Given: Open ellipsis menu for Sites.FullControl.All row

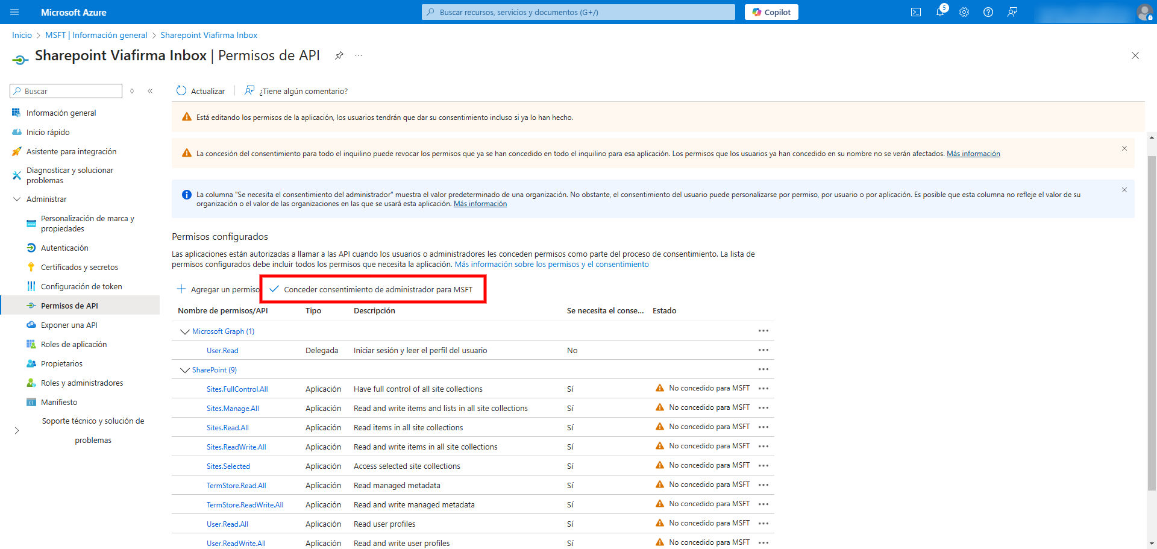Looking at the screenshot, I should pyautogui.click(x=763, y=389).
